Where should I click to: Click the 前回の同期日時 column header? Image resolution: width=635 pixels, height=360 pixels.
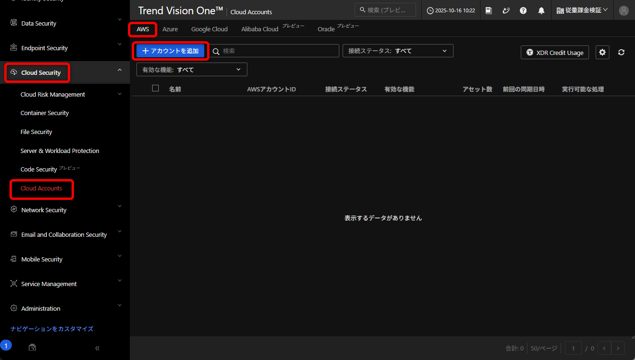pyautogui.click(x=524, y=89)
